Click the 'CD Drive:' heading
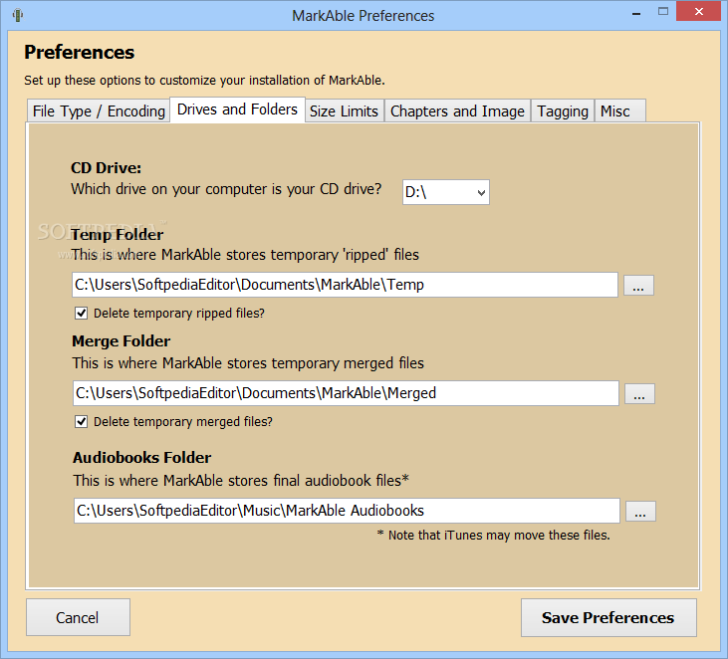The width and height of the screenshot is (728, 659). tap(106, 168)
